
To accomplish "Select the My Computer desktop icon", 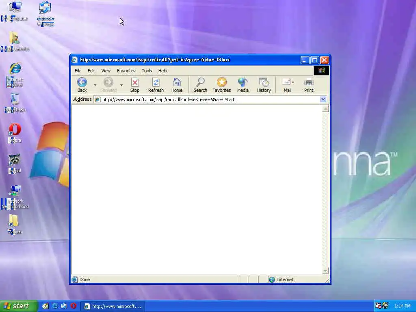I will (x=15, y=11).
